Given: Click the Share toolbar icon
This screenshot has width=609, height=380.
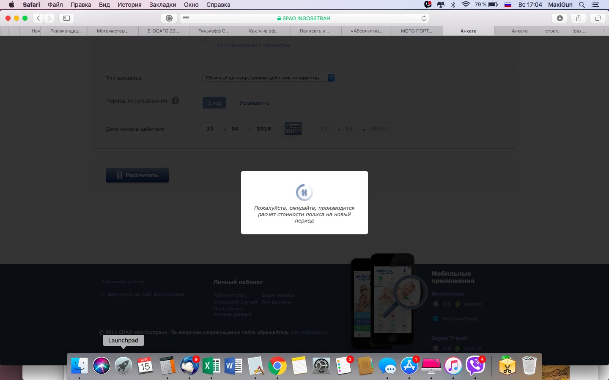Looking at the screenshot, I should coord(579,18).
